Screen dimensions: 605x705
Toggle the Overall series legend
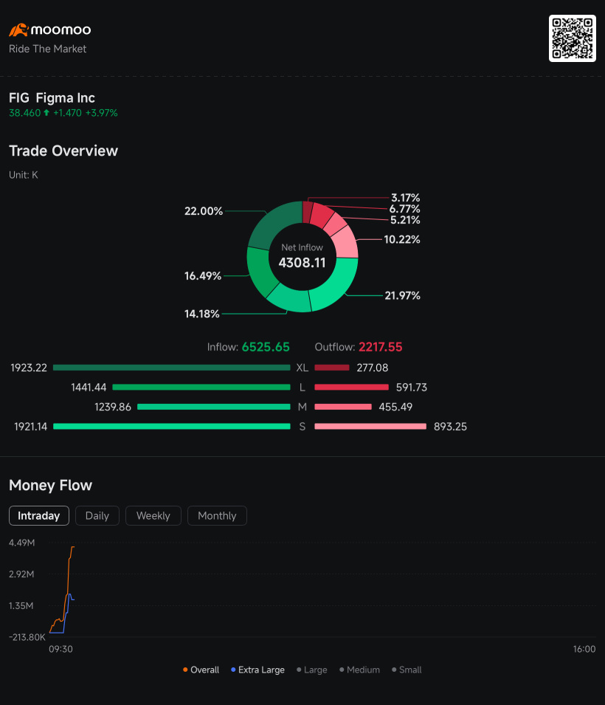pos(201,670)
